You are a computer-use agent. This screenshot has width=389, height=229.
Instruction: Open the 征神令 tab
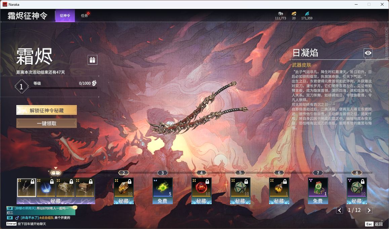[x=65, y=15]
